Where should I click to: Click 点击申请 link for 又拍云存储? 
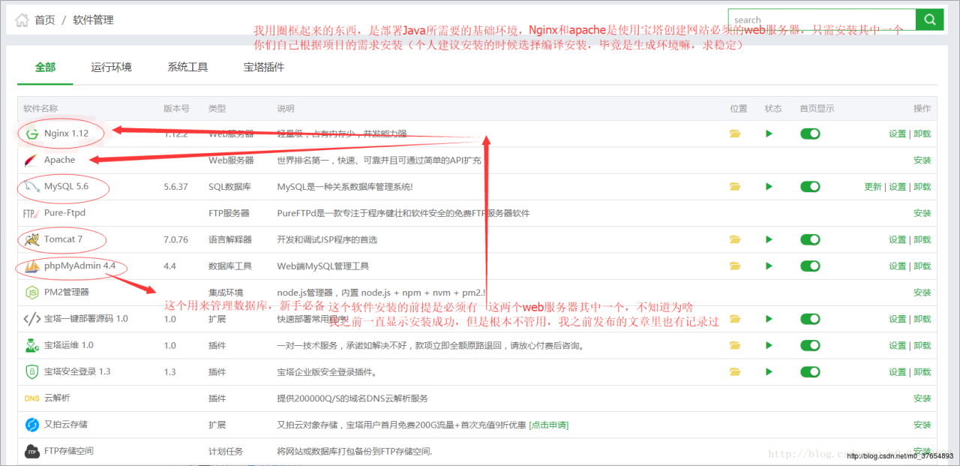549,425
